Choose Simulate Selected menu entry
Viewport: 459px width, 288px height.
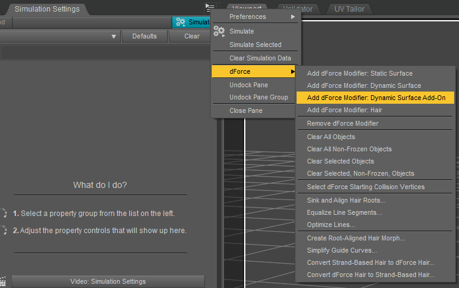[256, 45]
